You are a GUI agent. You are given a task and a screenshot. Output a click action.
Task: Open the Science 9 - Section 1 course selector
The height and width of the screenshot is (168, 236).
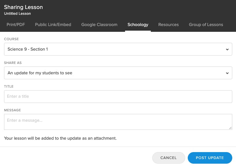click(x=118, y=49)
